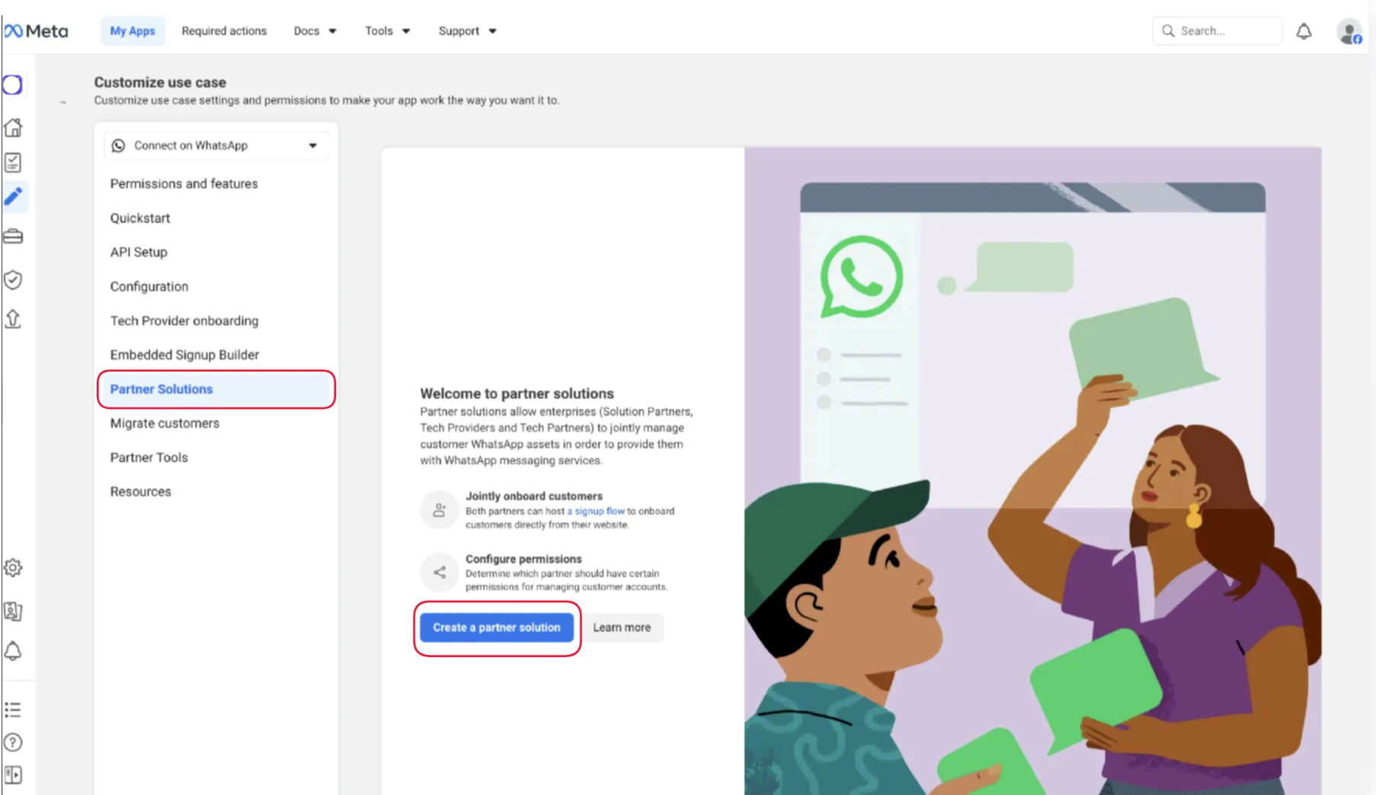Open Permissions and features
The height and width of the screenshot is (795, 1376).
184,184
